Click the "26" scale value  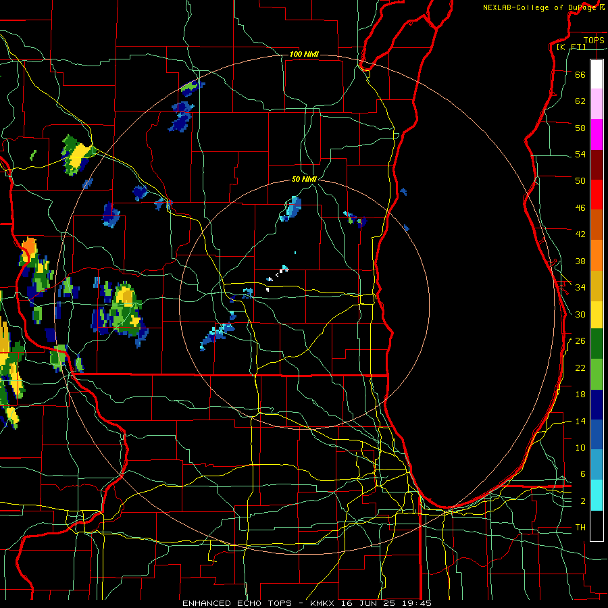[x=580, y=341]
